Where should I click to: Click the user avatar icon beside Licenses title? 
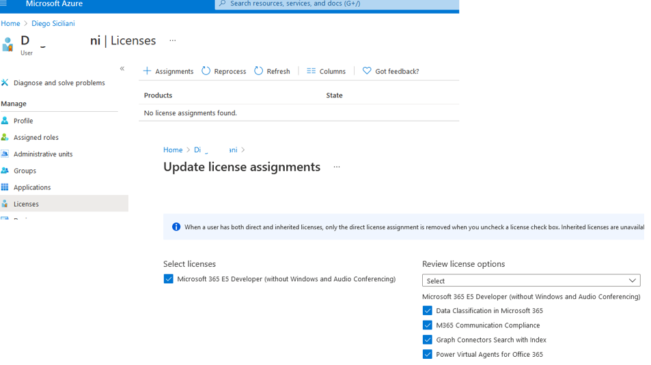[x=8, y=44]
